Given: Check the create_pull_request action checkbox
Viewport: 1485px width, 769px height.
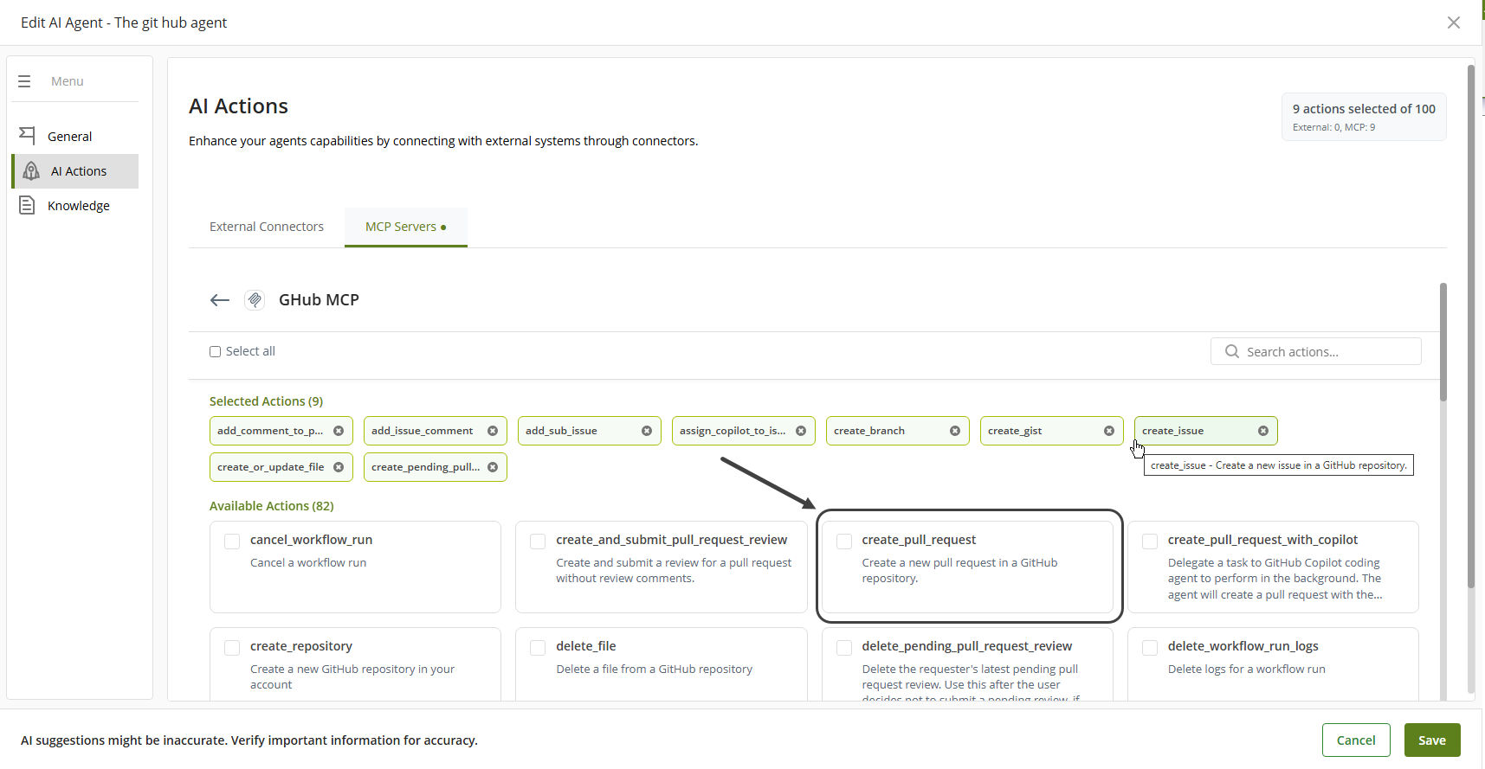Looking at the screenshot, I should click(x=844, y=542).
